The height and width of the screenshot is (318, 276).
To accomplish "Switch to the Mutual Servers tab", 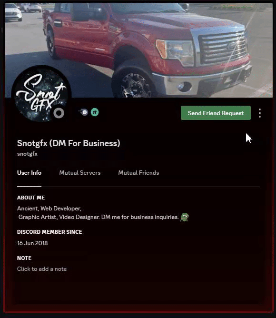I will [79, 173].
